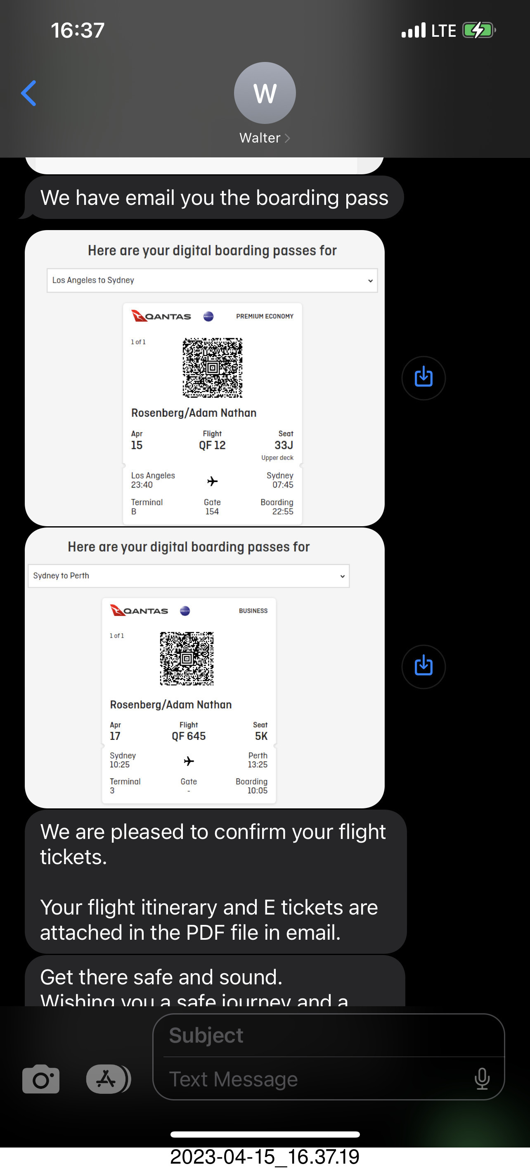Open the App Store apps icon
The image size is (530, 1169).
107,1079
